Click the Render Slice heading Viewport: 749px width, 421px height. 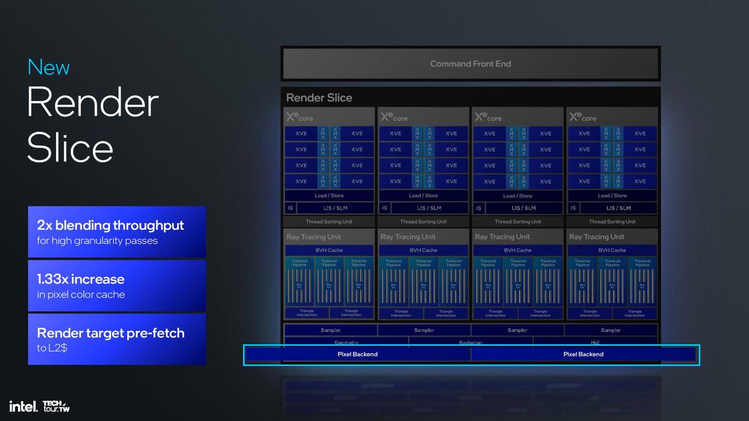tap(319, 97)
